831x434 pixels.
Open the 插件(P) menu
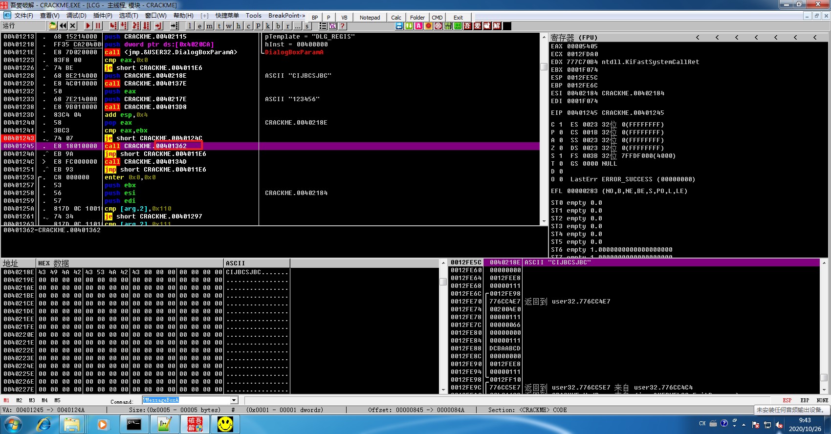pyautogui.click(x=103, y=16)
